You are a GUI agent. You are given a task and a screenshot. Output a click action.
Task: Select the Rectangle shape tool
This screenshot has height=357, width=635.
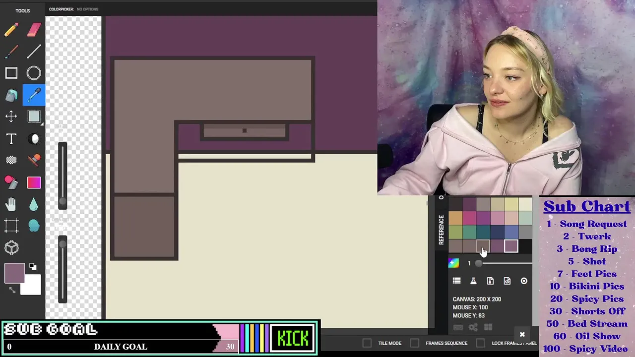(11, 73)
